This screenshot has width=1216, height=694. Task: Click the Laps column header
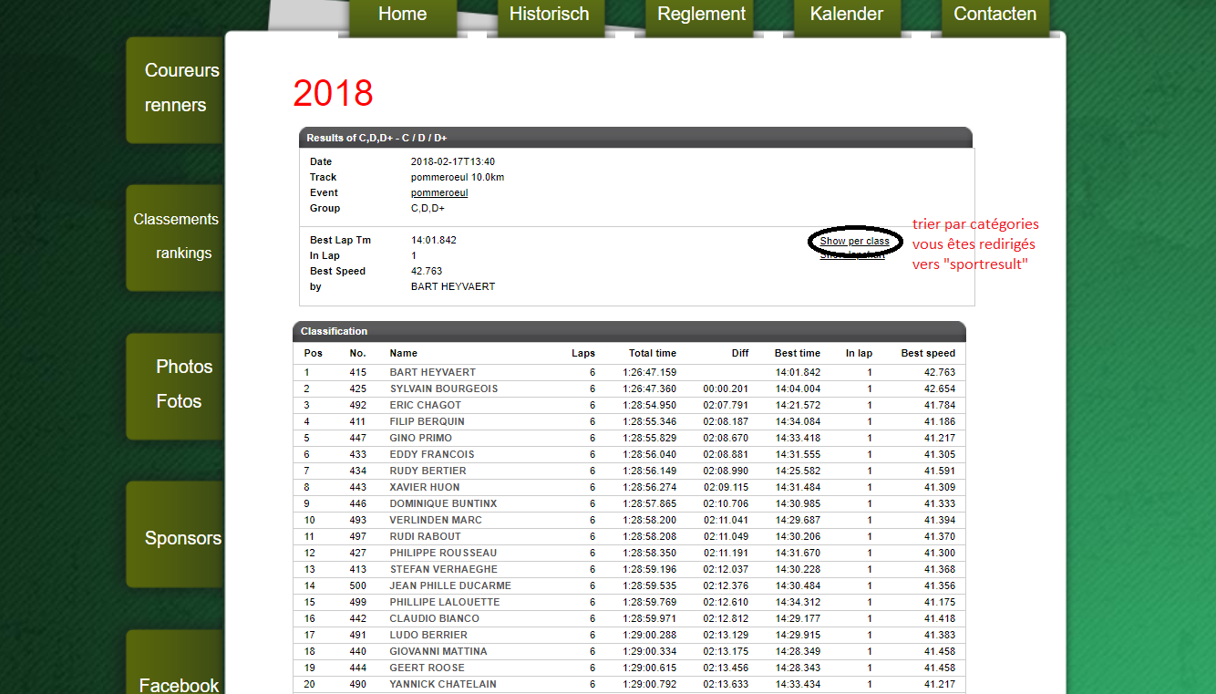583,354
